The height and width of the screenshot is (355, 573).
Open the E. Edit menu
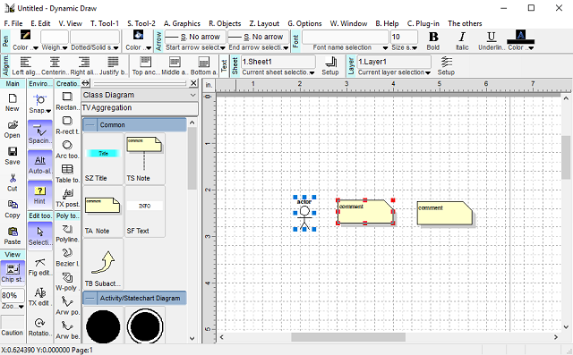coord(40,23)
